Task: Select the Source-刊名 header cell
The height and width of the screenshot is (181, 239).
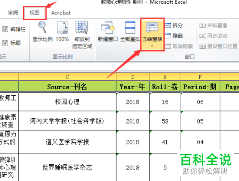Action: [67, 86]
